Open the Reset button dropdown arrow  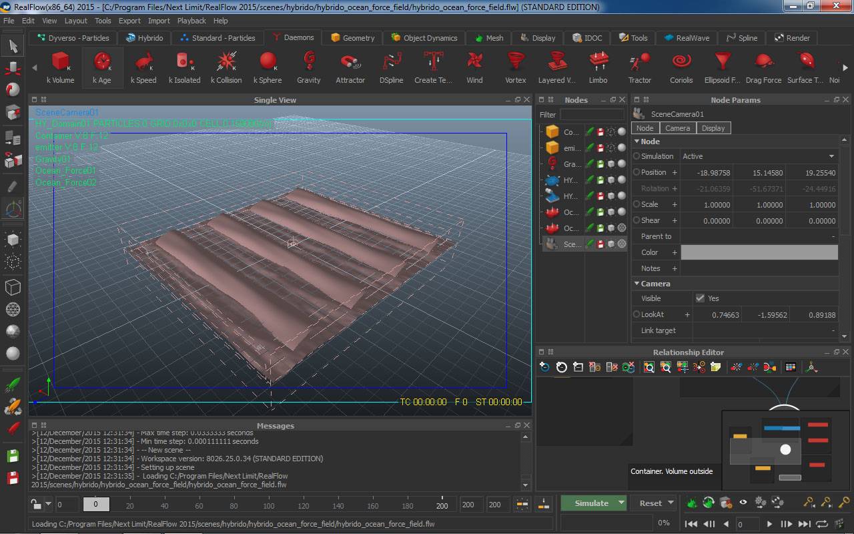tap(671, 503)
